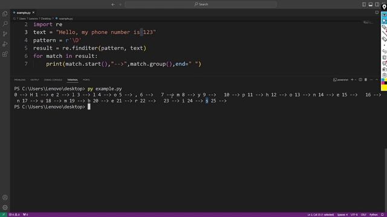Click Lenovo in the breadcrumb path

[33, 19]
